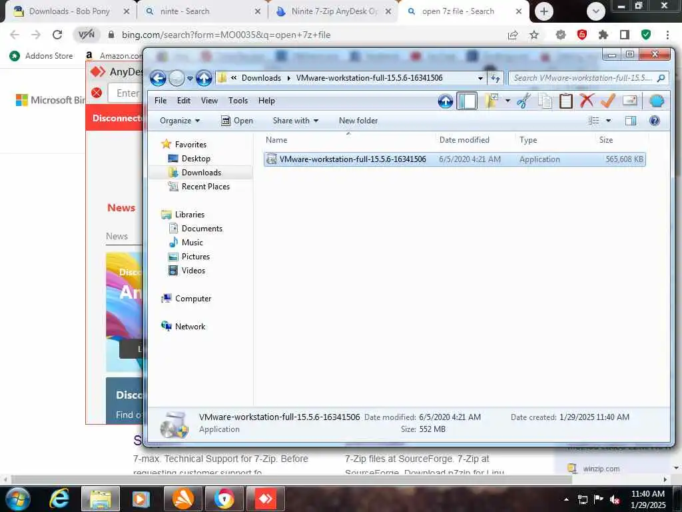Click the address bar refresh button
Screen dimensions: 682x512
[x=496, y=79]
